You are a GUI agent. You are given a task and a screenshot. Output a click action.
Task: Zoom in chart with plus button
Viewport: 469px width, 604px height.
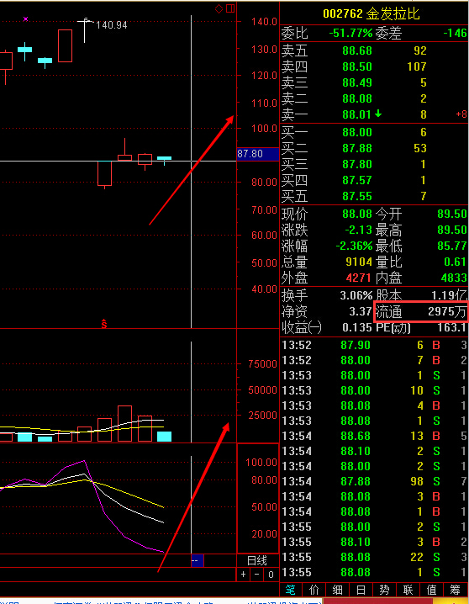(243, 575)
